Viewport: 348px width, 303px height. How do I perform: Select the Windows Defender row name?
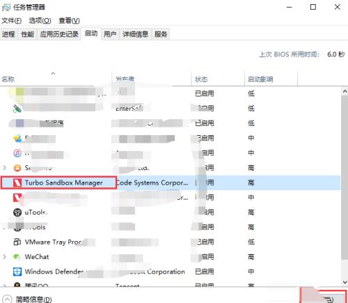point(54,272)
